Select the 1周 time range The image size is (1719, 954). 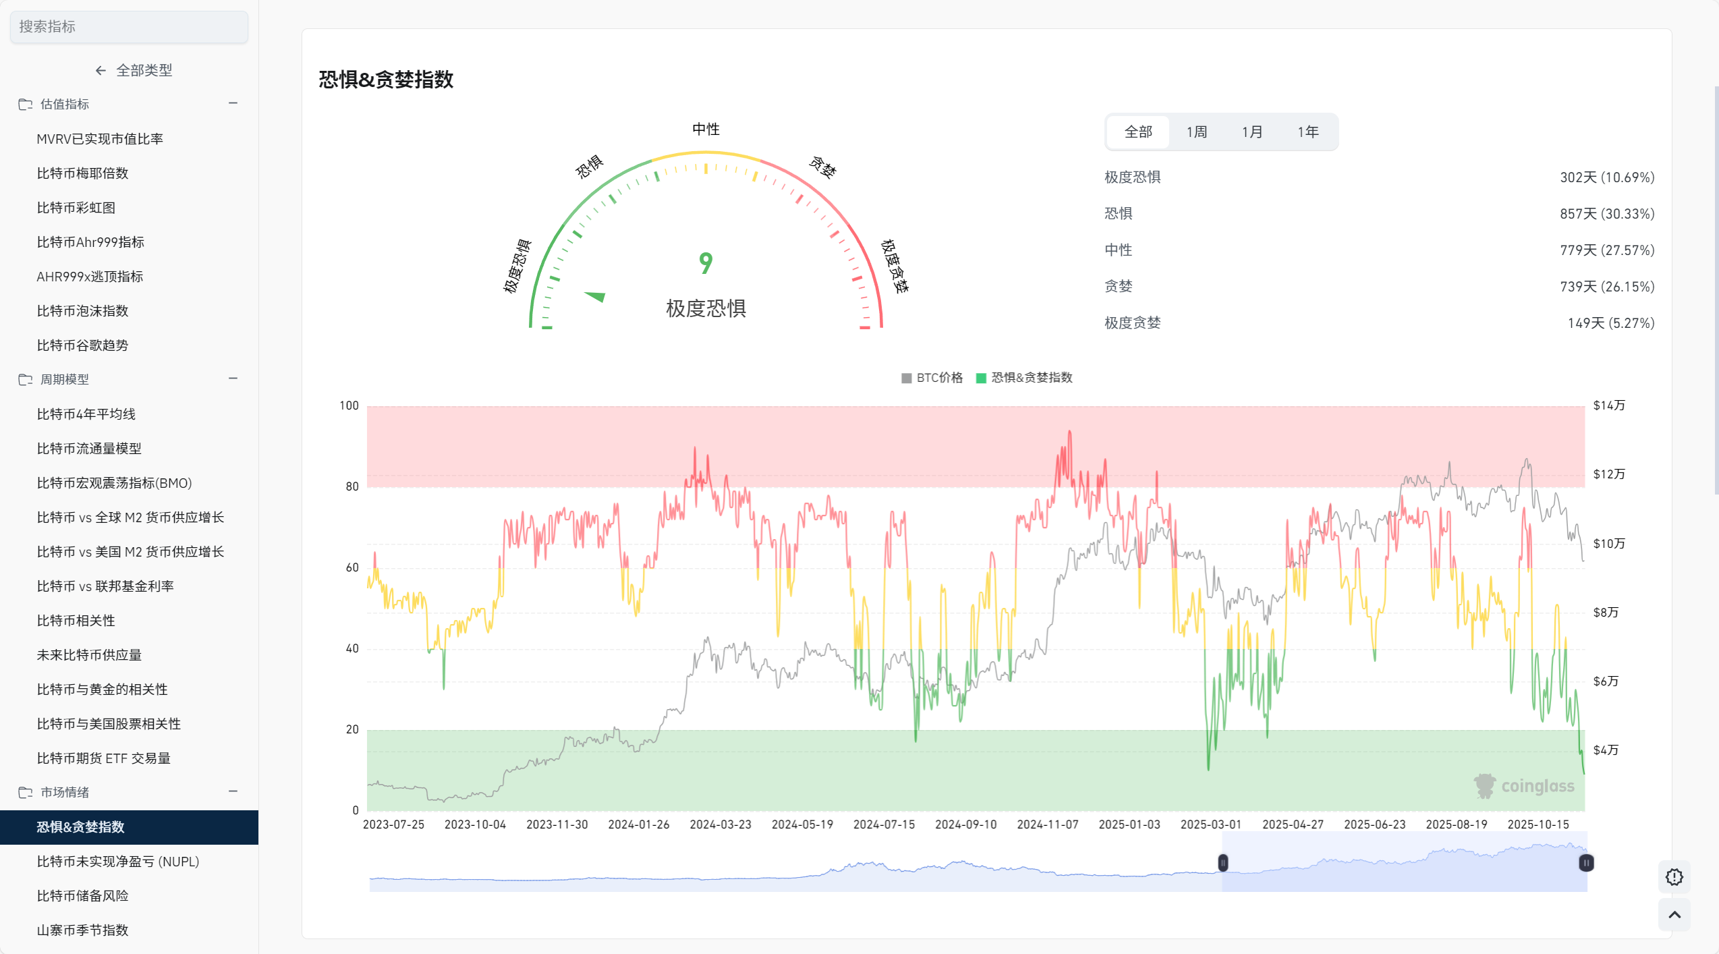coord(1197,132)
